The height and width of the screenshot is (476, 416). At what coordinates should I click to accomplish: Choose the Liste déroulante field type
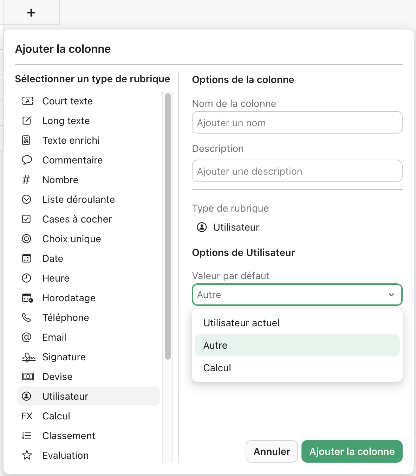(78, 200)
